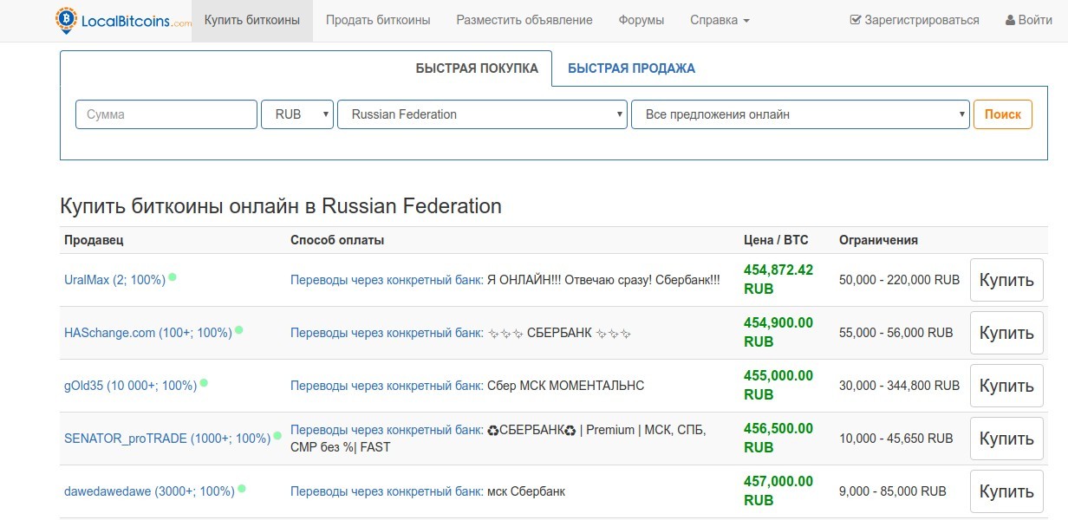The width and height of the screenshot is (1068, 520).
Task: Open Все предложения онлайн dropdown
Action: [800, 114]
